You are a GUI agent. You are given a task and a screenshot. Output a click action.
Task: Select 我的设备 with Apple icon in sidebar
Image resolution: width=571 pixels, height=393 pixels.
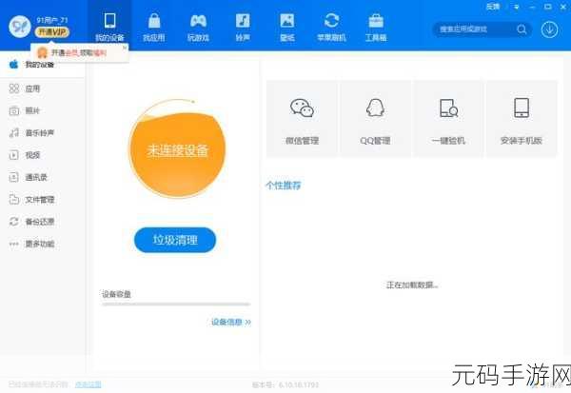pyautogui.click(x=43, y=65)
